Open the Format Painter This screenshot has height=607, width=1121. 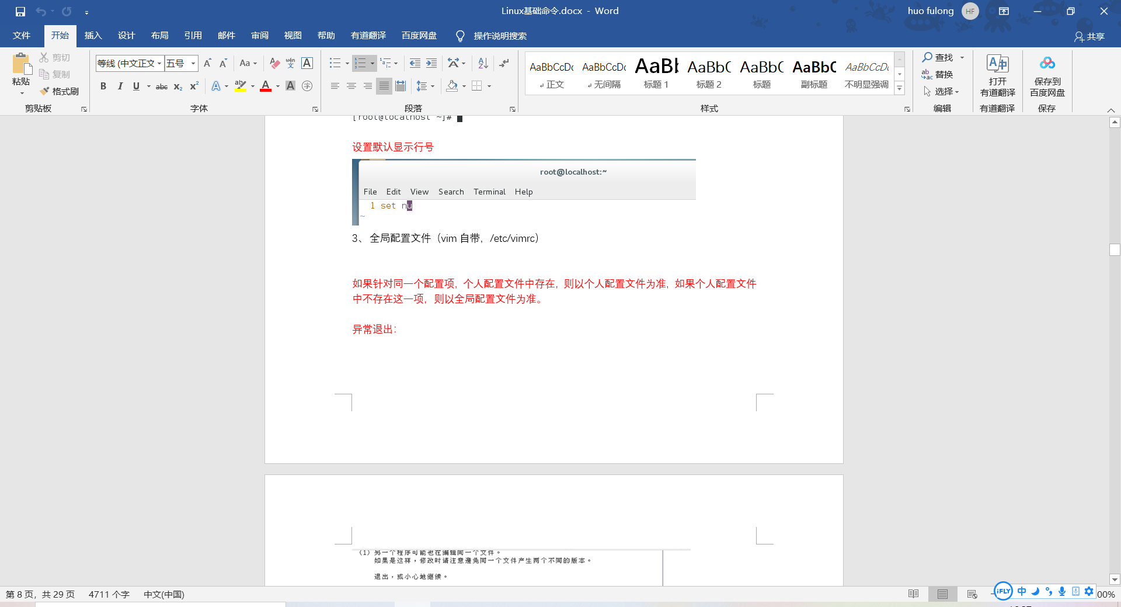pos(59,91)
